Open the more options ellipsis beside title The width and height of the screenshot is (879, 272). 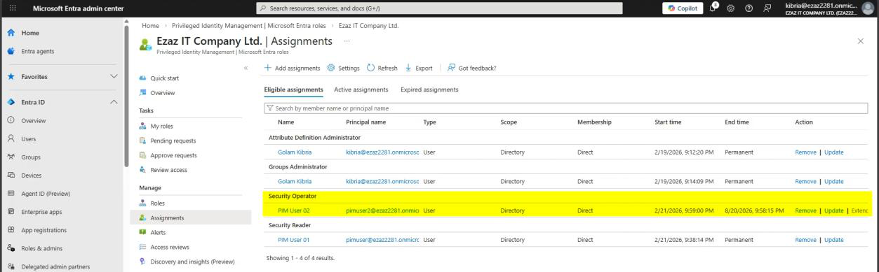(347, 42)
